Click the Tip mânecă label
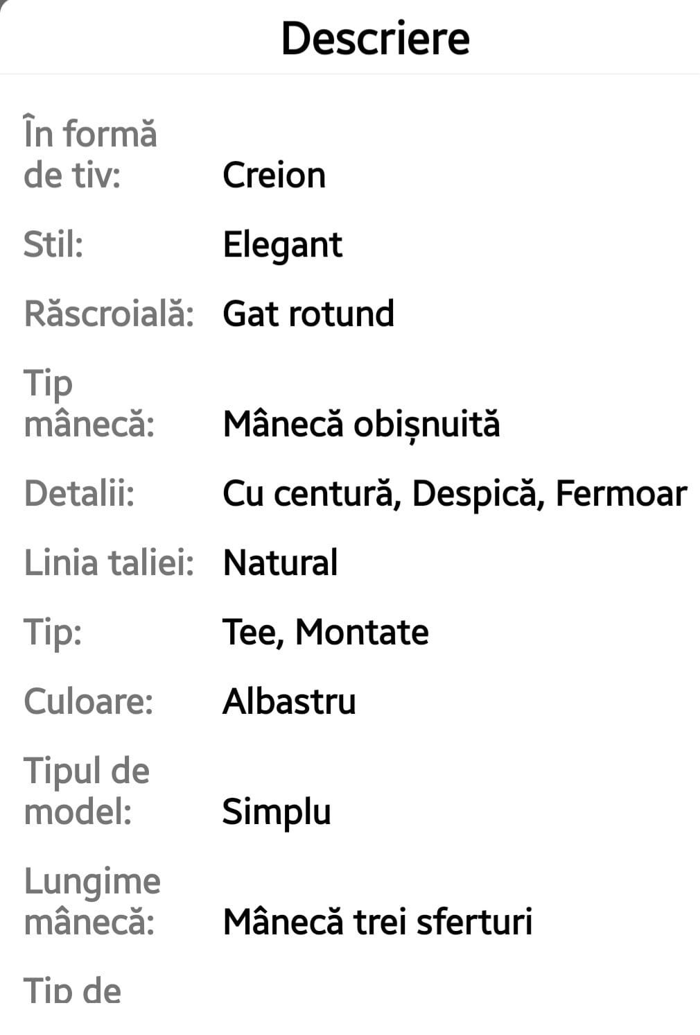Image resolution: width=700 pixels, height=1035 pixels. [89, 403]
